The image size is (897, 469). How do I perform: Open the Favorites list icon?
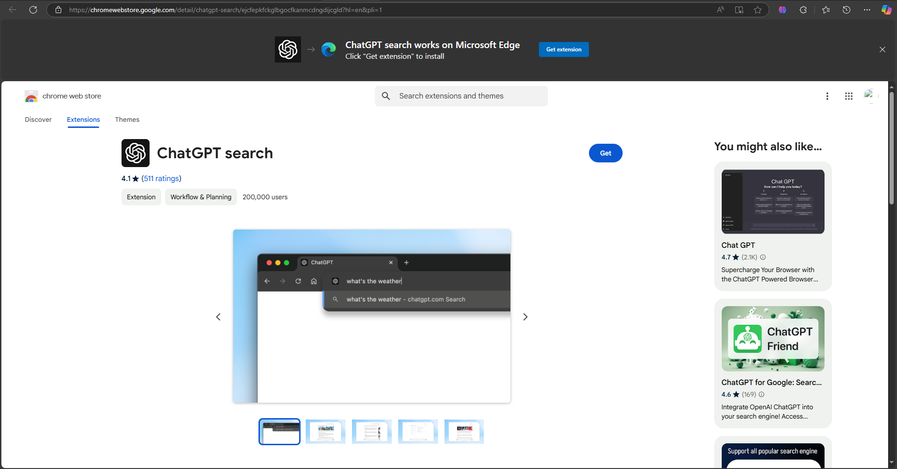826,10
